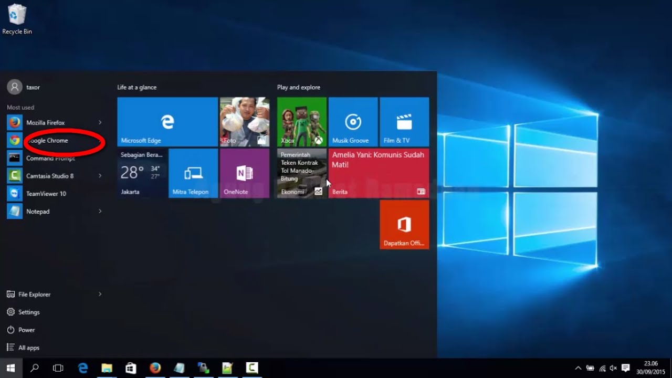Viewport: 672px width, 378px height.
Task: Click the 'Life at a glance' group title
Action: (137, 87)
